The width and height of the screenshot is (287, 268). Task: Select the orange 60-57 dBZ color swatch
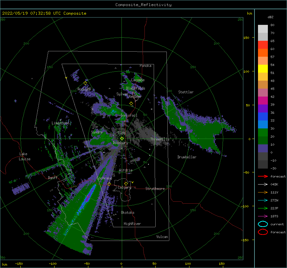(263, 53)
